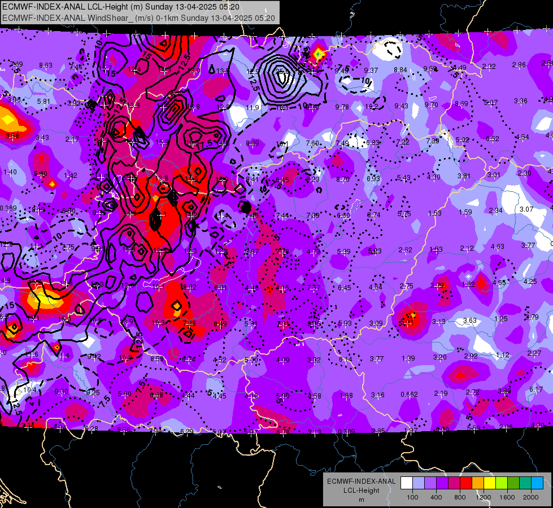Click the wind shear value 6.14
This screenshot has width=553, height=508.
tap(346, 359)
